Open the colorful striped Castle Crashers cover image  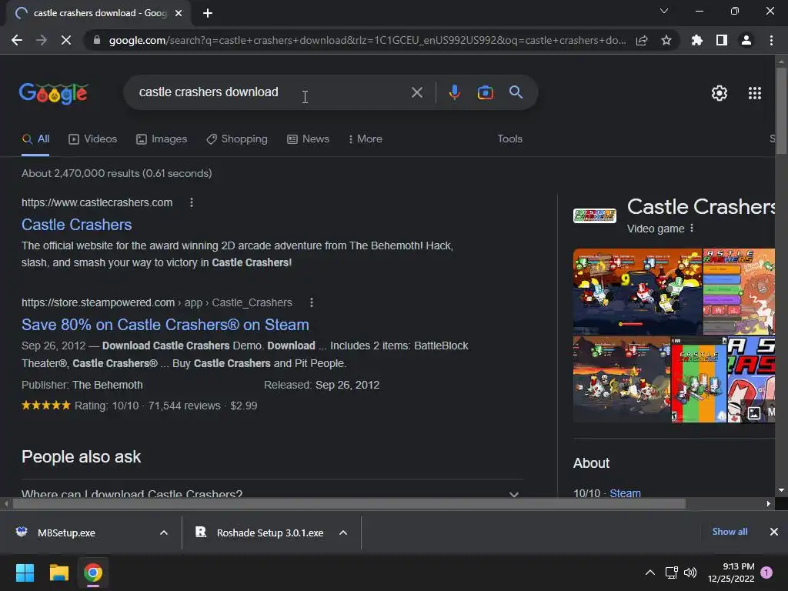point(699,379)
